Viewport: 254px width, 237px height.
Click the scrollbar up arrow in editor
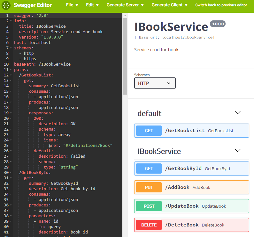[x=125, y=16]
